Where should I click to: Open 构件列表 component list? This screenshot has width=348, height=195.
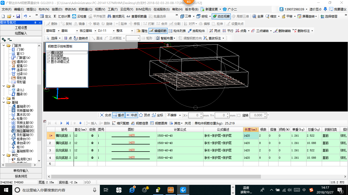177,31
